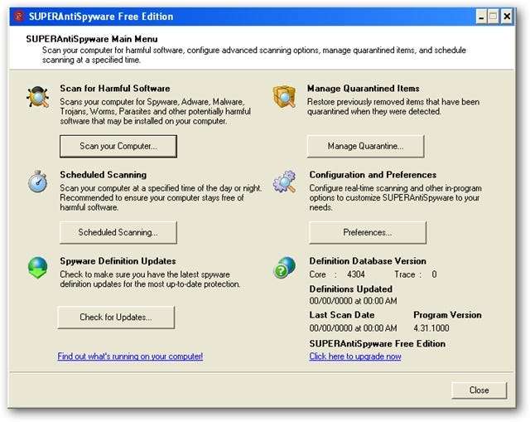530x422 pixels.
Task: Click the Core value 4304
Action: 356,274
